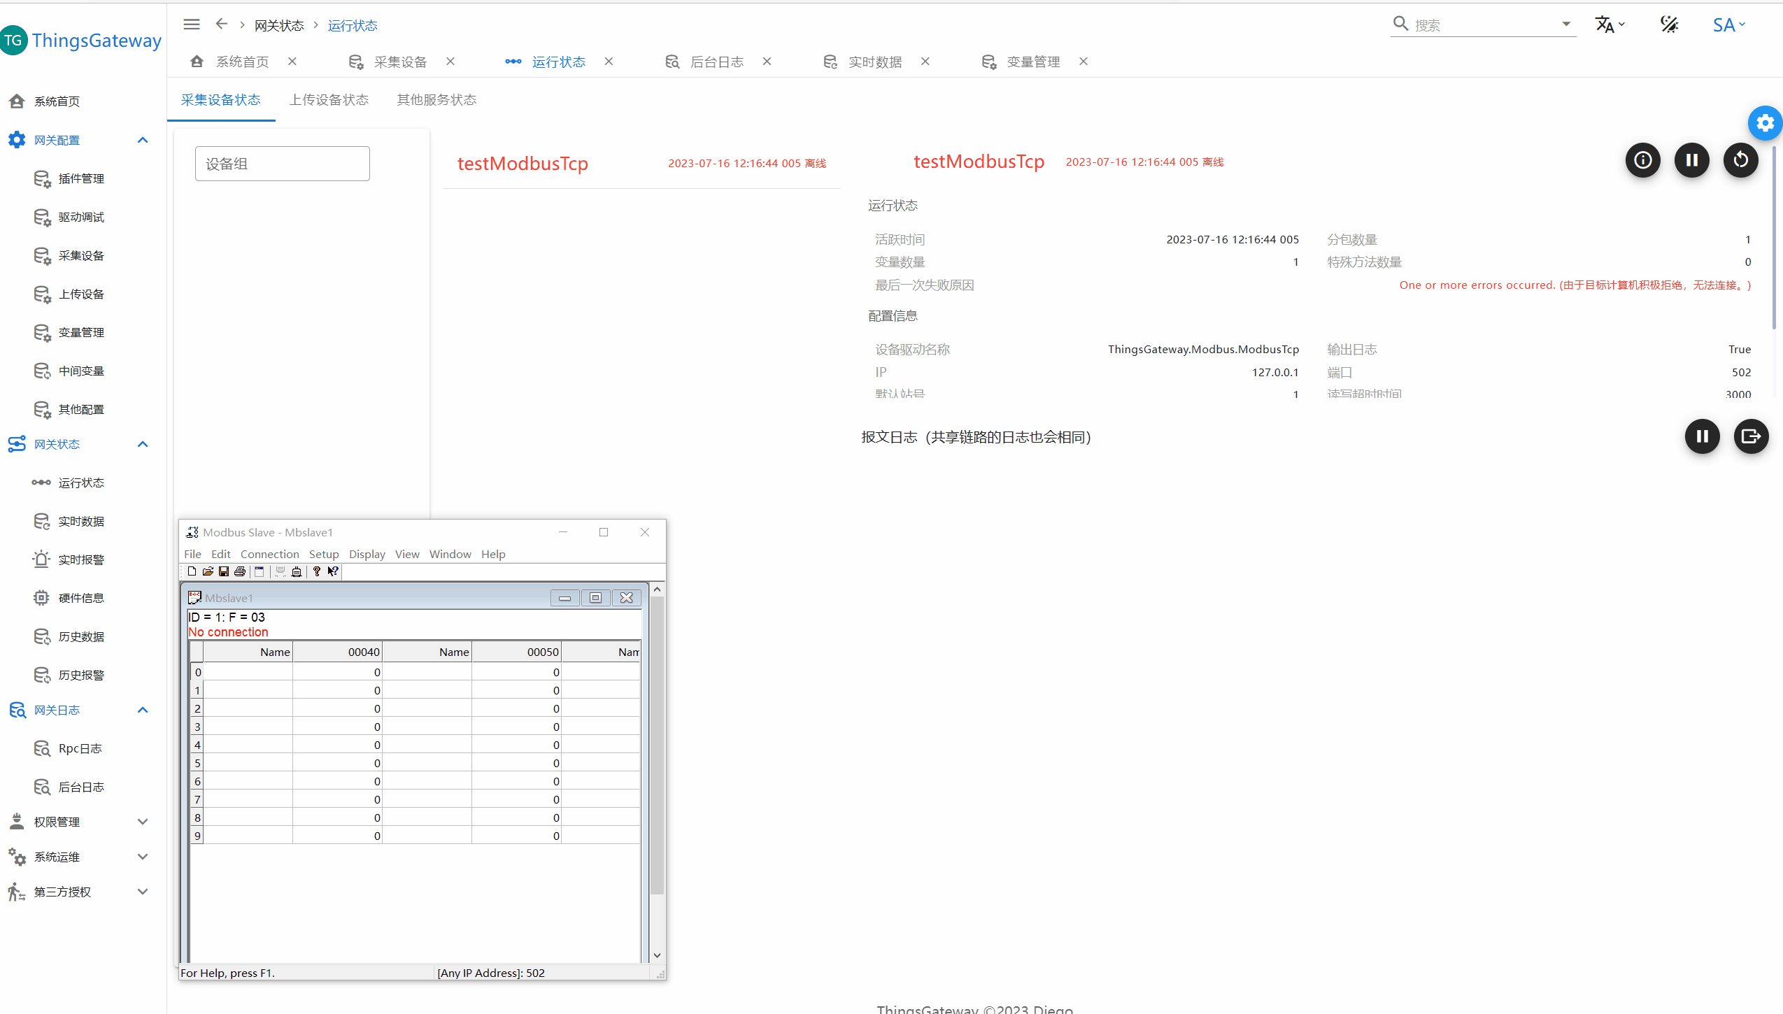Click the hamburger menu icon
The image size is (1783, 1014).
tap(191, 24)
